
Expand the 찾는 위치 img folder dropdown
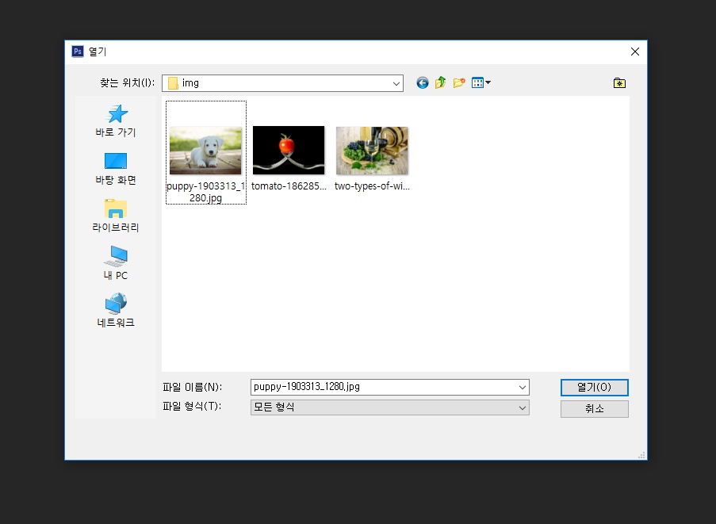tap(396, 83)
